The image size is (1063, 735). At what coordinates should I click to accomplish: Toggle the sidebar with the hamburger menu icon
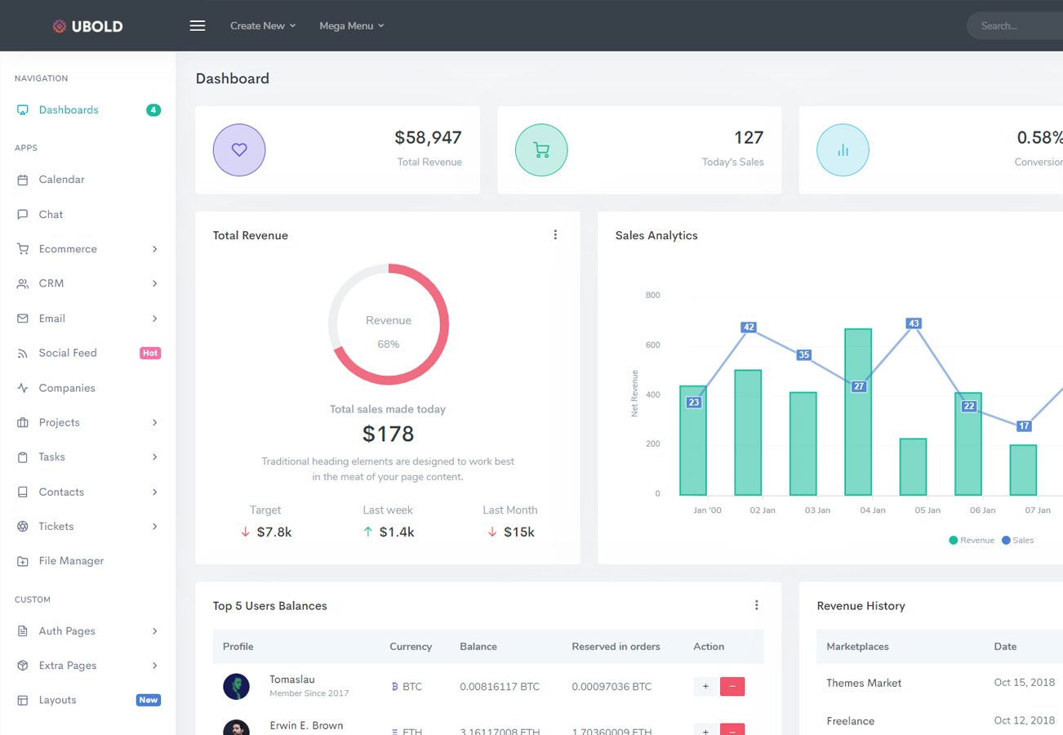click(197, 25)
